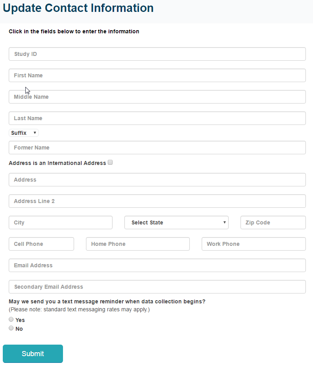Focus the Zip Code field
Screen dimensions: 313x370
273,222
